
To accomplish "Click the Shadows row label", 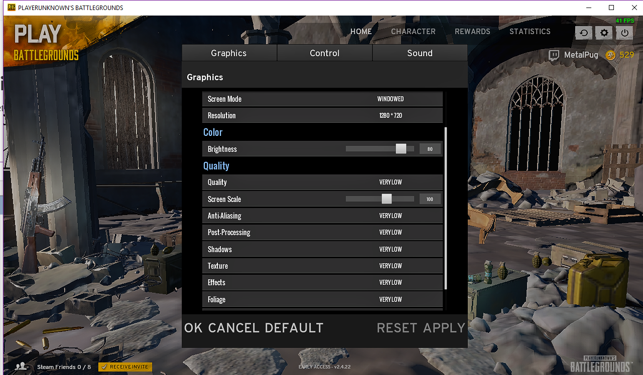I will (220, 250).
